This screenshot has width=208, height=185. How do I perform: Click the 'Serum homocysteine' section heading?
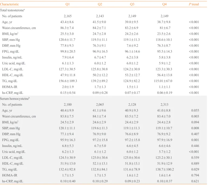(x=15, y=99)
